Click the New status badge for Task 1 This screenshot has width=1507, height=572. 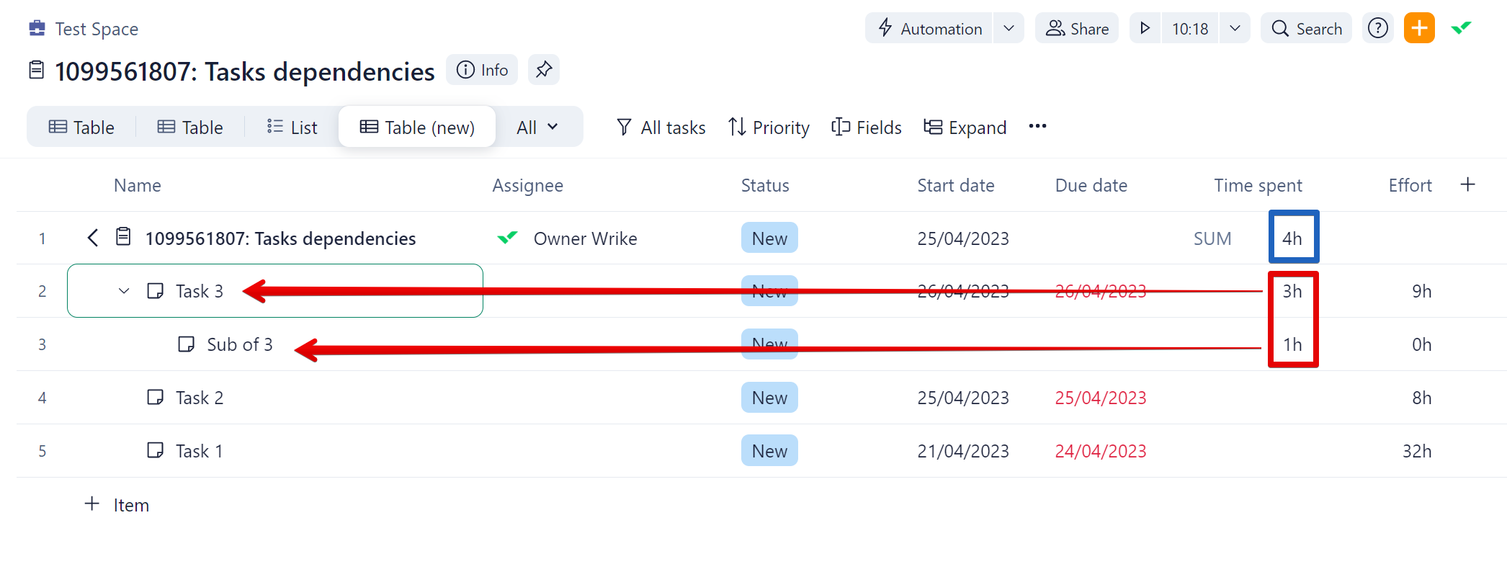(x=769, y=451)
